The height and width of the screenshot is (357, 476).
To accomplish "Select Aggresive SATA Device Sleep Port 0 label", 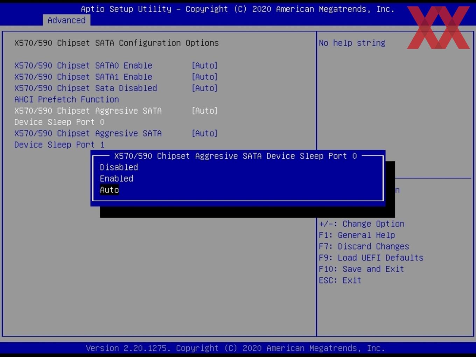I will pyautogui.click(x=88, y=116).
